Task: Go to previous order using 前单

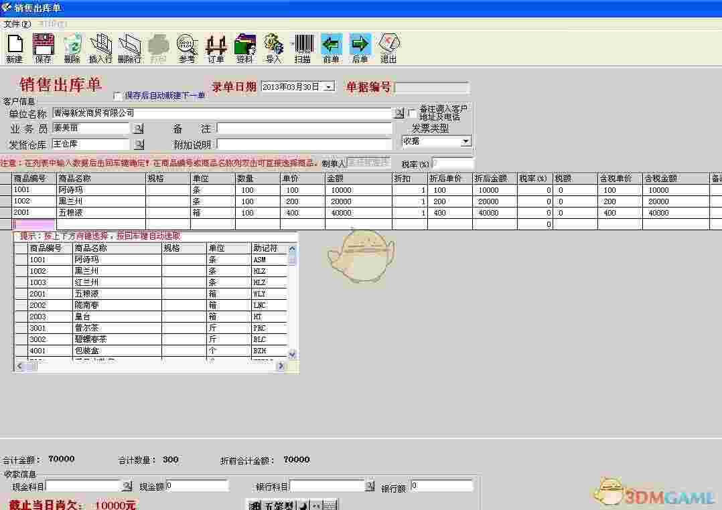Action: point(331,47)
